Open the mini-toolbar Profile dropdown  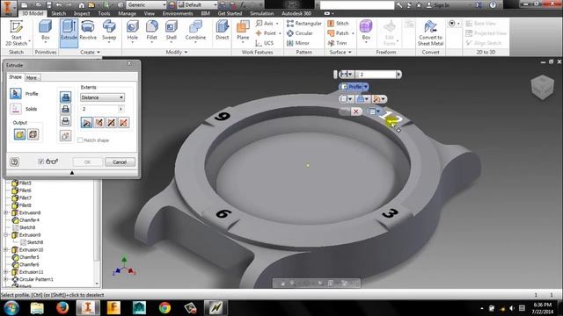pyautogui.click(x=366, y=87)
